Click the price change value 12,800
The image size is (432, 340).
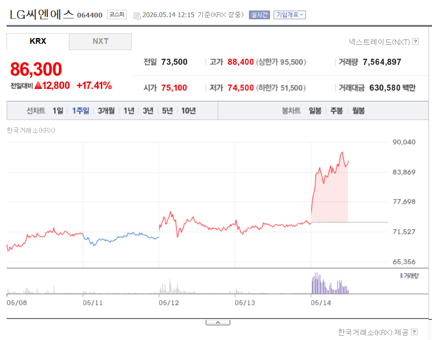[x=56, y=85]
